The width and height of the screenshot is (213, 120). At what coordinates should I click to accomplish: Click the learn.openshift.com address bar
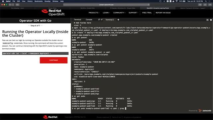106,5
